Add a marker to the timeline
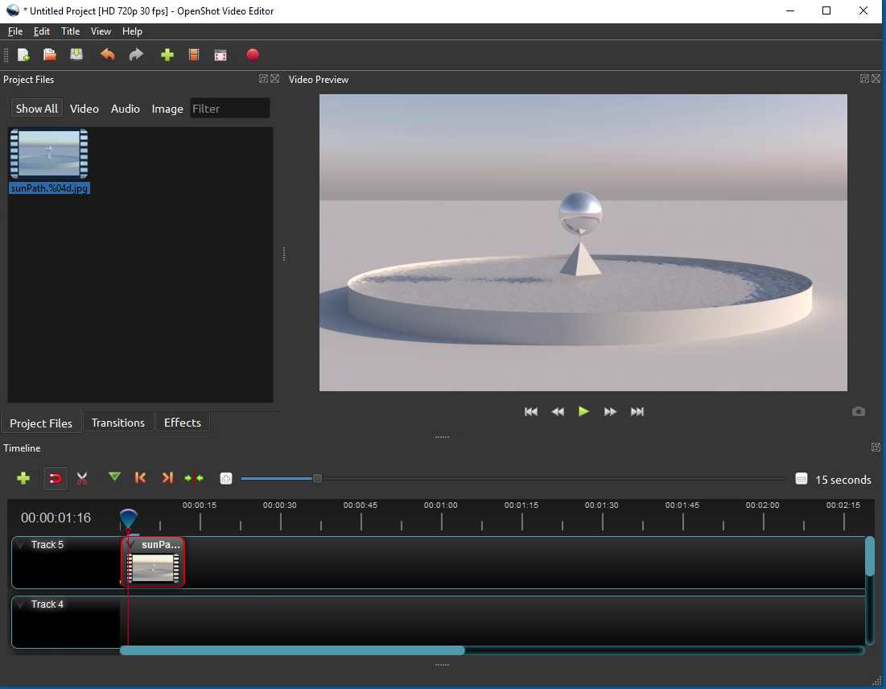Viewport: 886px width, 689px height. click(114, 478)
